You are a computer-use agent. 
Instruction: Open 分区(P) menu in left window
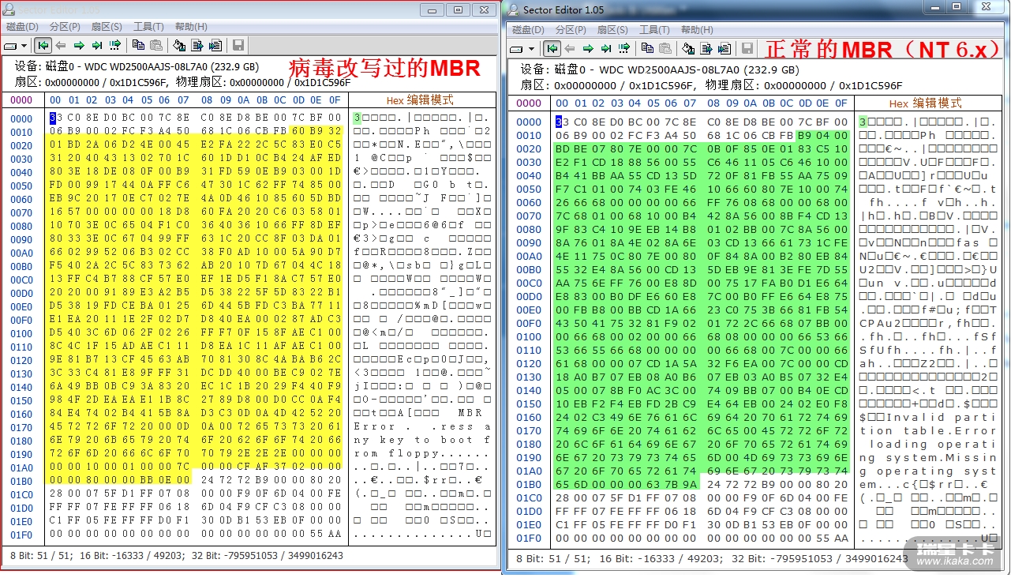point(65,27)
